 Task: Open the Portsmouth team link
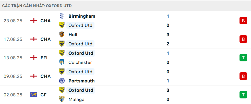pyautogui.click(x=81, y=81)
